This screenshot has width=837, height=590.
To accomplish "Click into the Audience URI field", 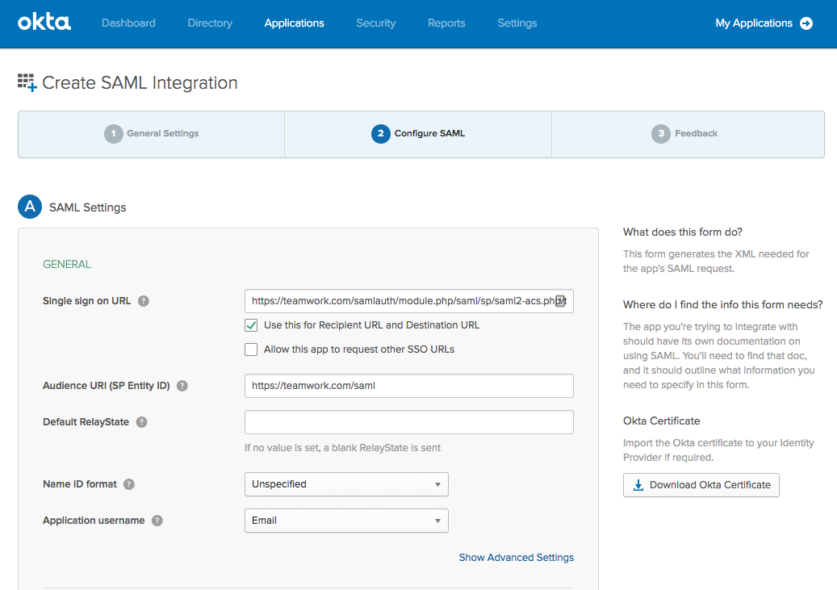I will click(409, 386).
